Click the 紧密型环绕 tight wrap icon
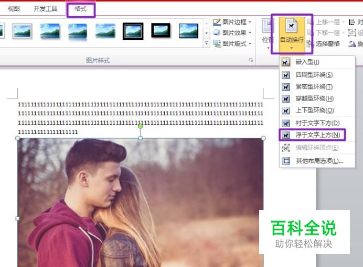The height and width of the screenshot is (267, 363). tap(286, 87)
